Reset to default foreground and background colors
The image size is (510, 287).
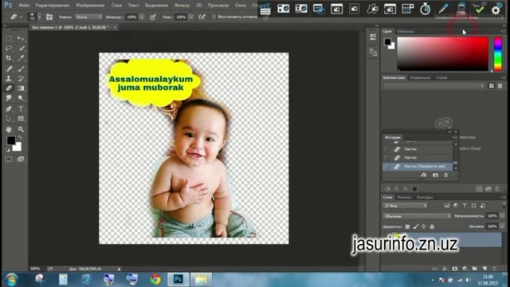pyautogui.click(x=8, y=150)
